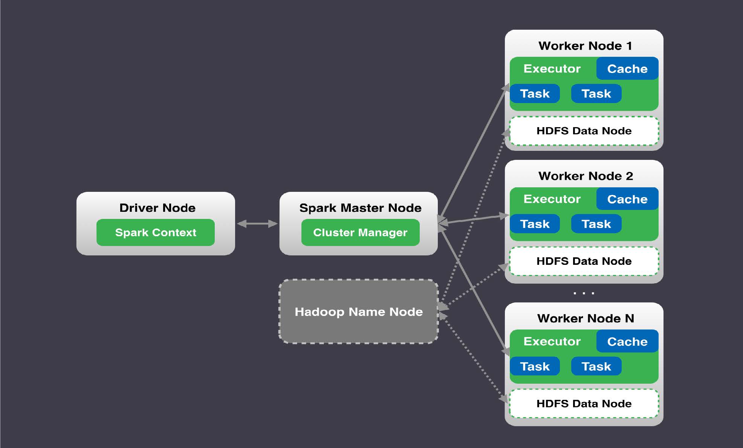Select Cache box in Worker Node 1

point(627,68)
